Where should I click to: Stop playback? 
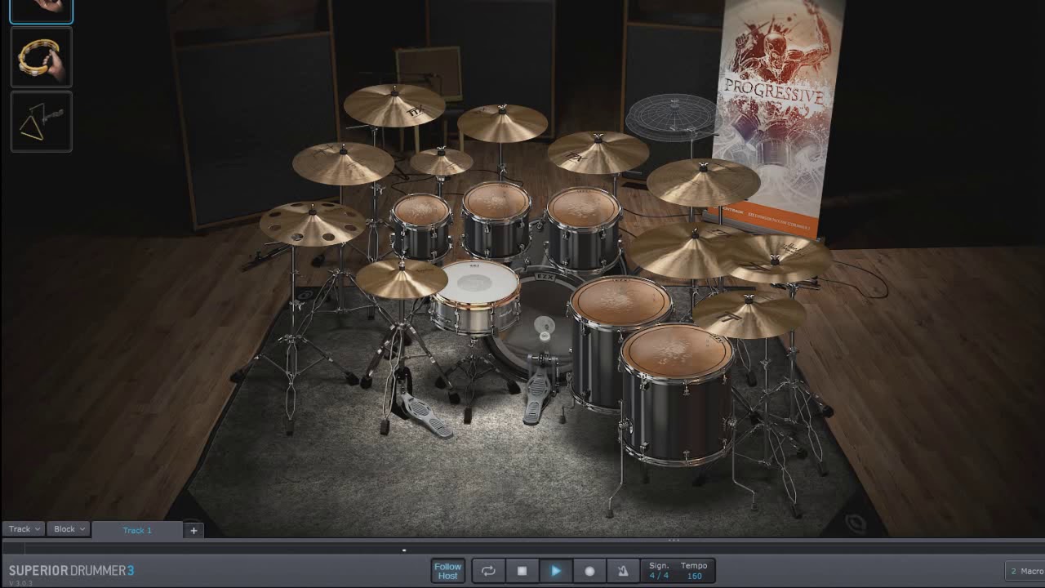[522, 571]
